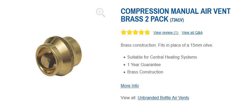
Task: Click the fifth yellow rating star
Action: click(147, 33)
